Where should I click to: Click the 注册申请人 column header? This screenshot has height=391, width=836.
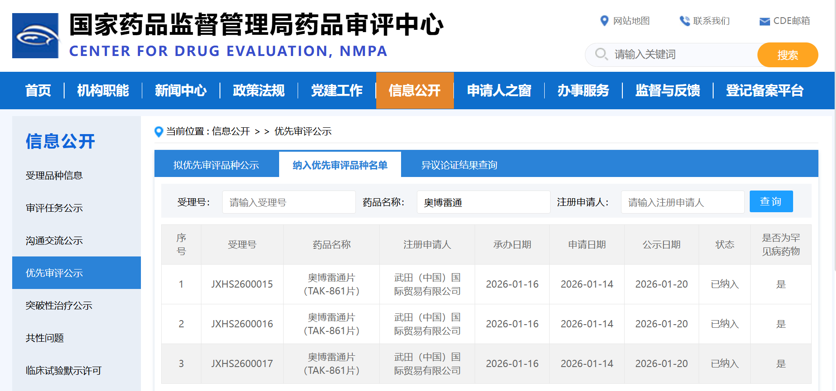[x=427, y=244]
